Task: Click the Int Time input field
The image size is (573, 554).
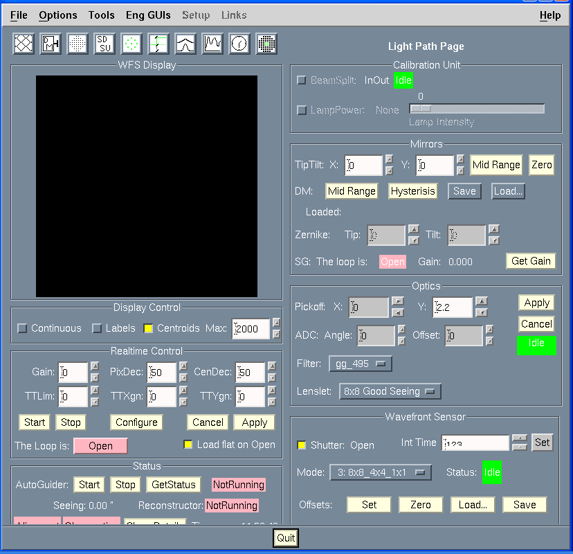Action: (475, 443)
